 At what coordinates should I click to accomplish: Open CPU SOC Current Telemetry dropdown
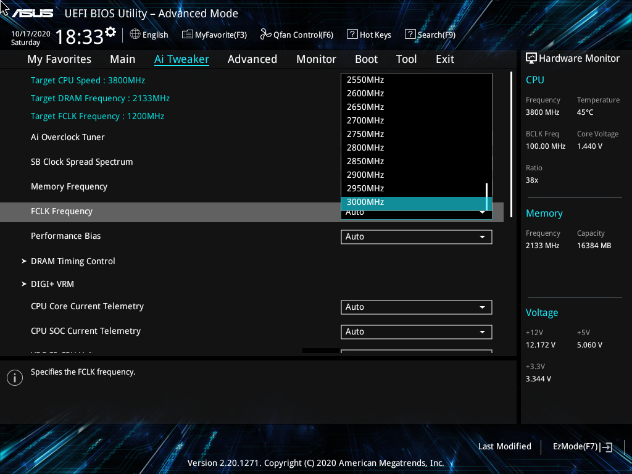pyautogui.click(x=417, y=331)
